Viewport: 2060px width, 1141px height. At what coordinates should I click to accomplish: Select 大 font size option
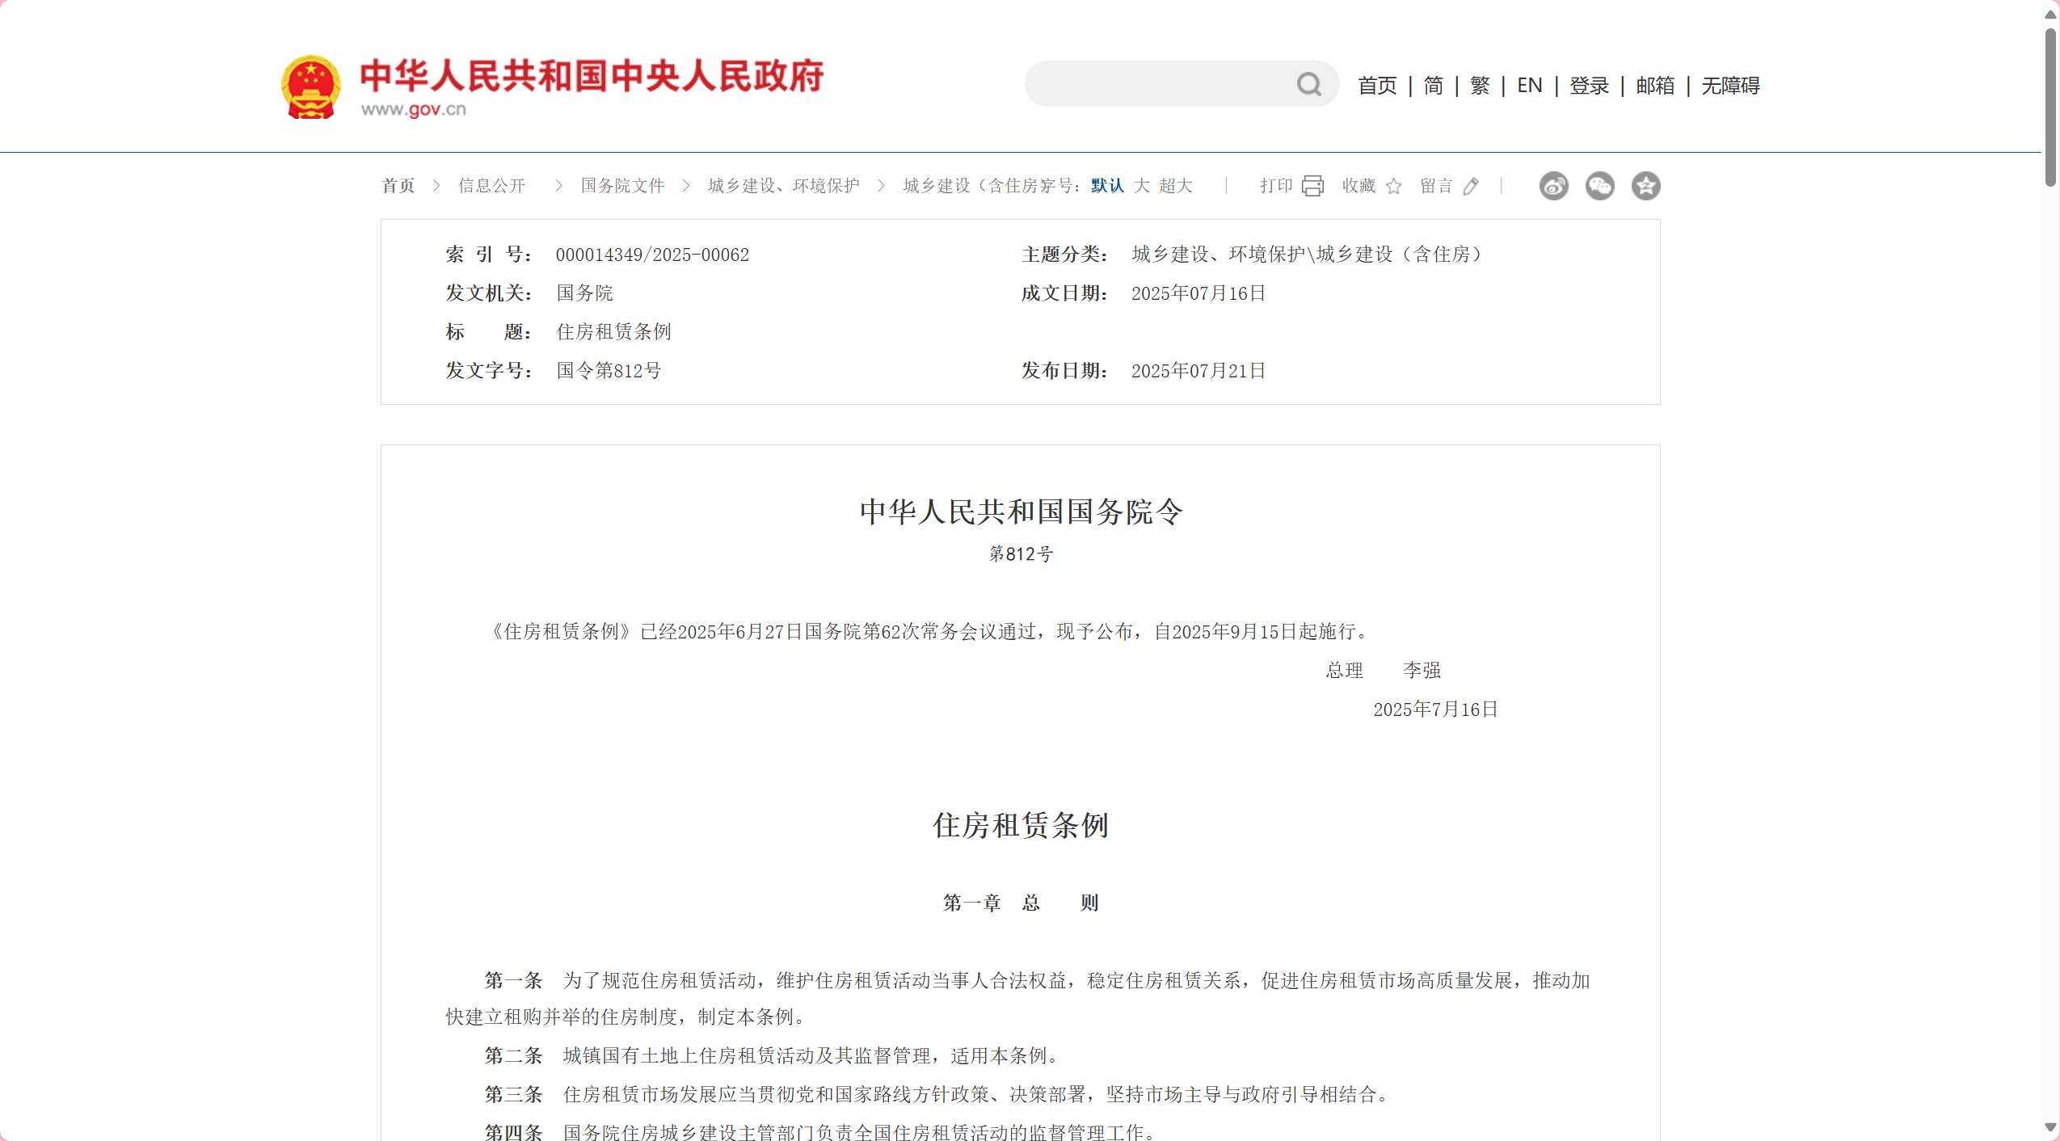(1141, 186)
